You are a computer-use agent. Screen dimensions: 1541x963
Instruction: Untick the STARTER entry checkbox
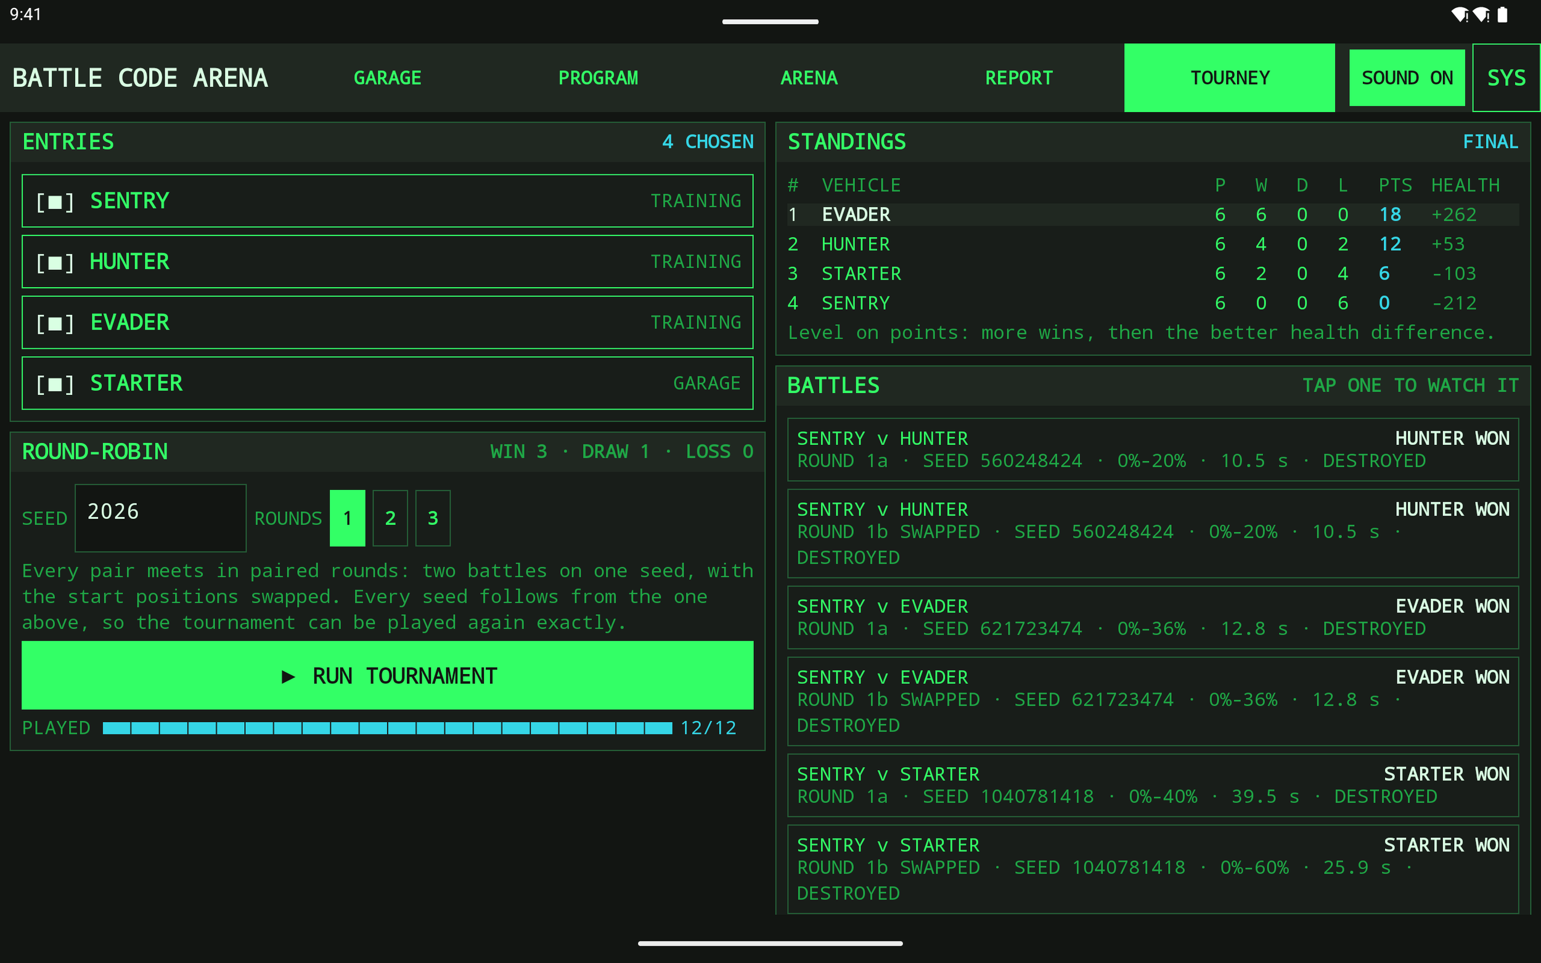(x=55, y=383)
